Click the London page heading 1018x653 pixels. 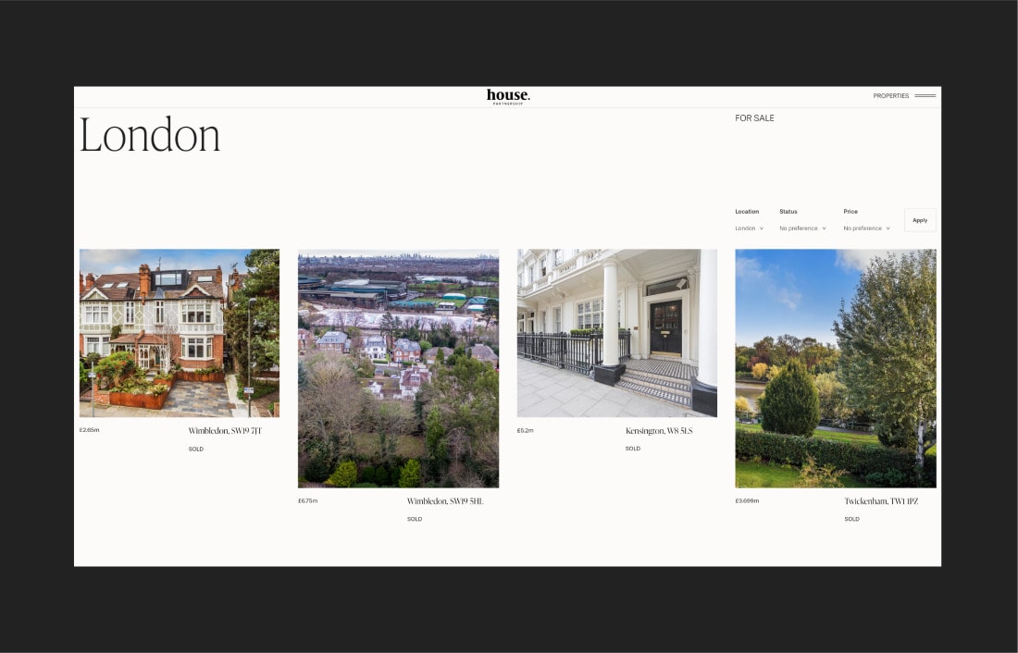[x=150, y=136]
